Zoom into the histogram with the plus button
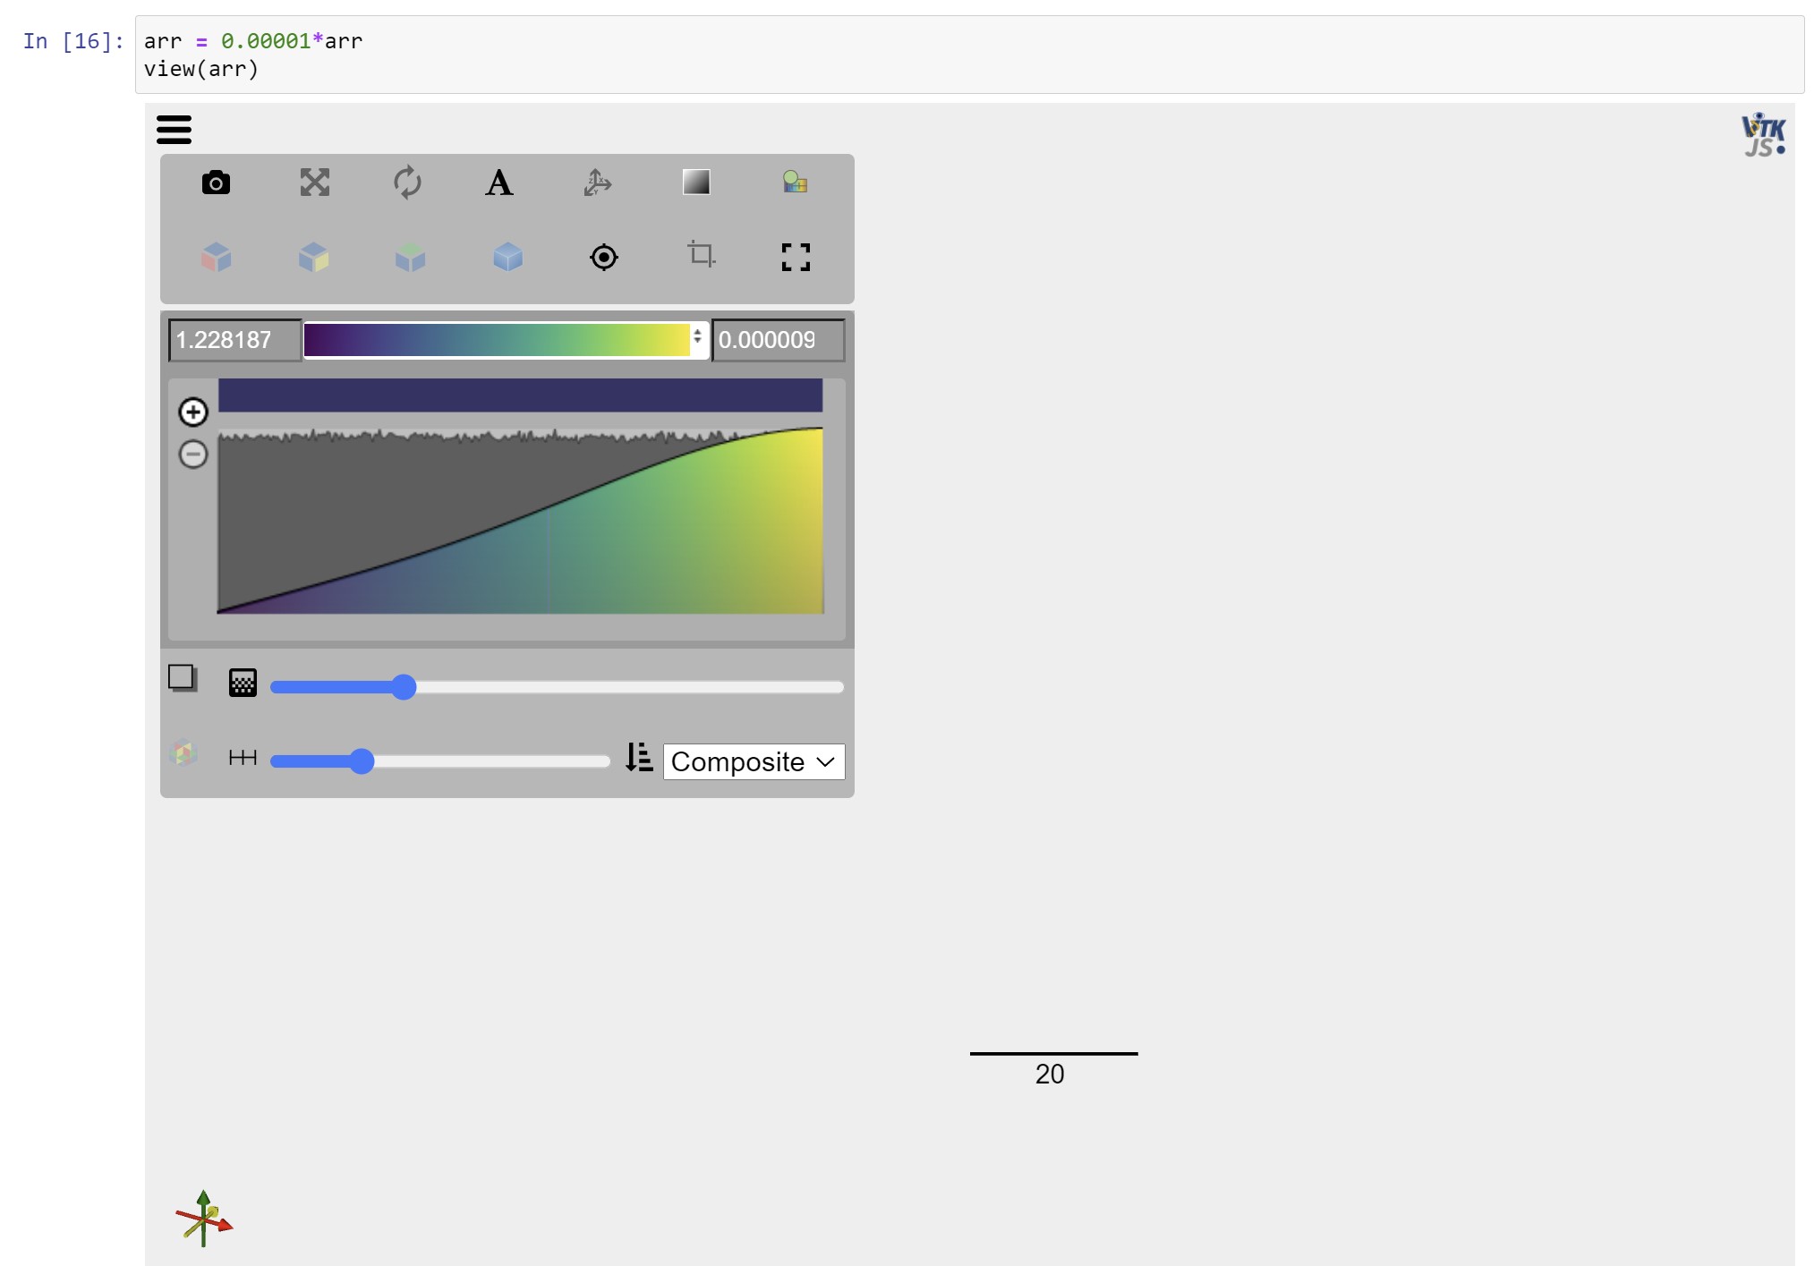This screenshot has height=1266, width=1814. [193, 412]
